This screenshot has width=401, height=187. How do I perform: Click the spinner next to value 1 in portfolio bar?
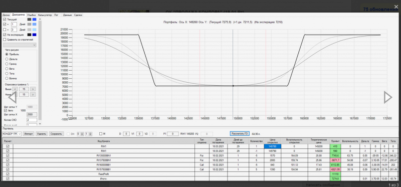coord(90,134)
